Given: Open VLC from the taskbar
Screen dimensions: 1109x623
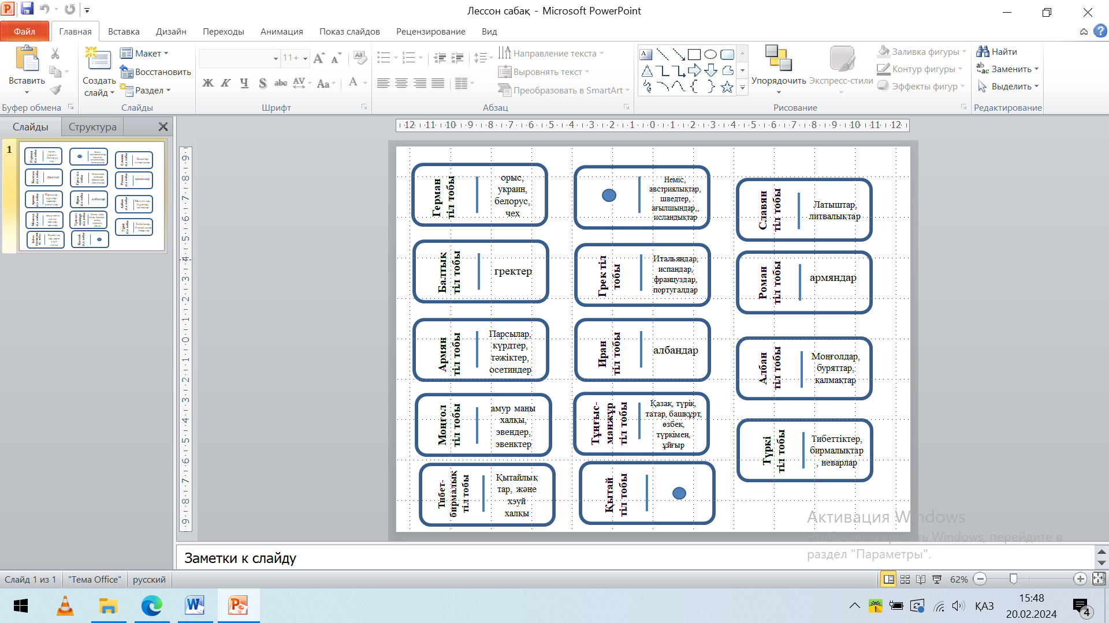Looking at the screenshot, I should 65,606.
